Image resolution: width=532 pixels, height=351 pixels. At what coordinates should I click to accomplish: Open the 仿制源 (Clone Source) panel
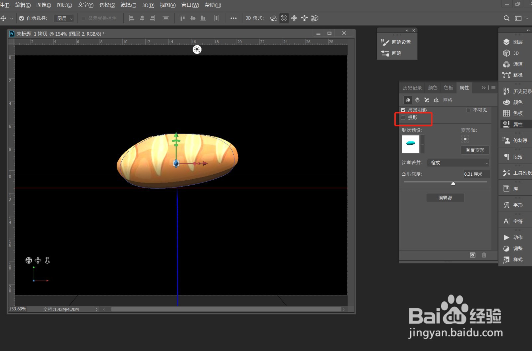pos(506,140)
